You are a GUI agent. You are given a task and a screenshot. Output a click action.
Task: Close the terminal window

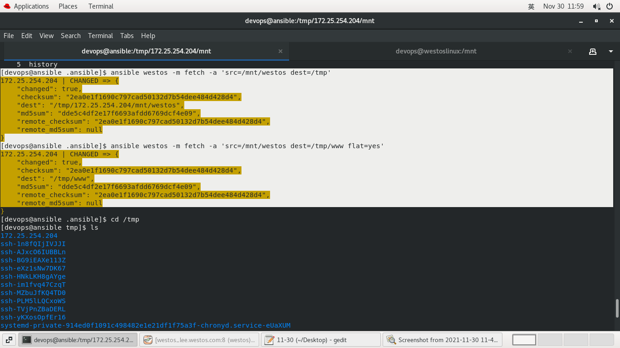611,21
